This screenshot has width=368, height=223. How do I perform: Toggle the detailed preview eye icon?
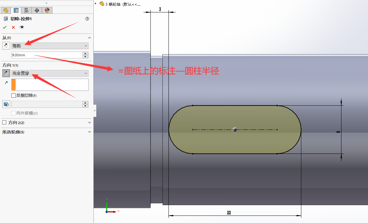pyautogui.click(x=22, y=27)
